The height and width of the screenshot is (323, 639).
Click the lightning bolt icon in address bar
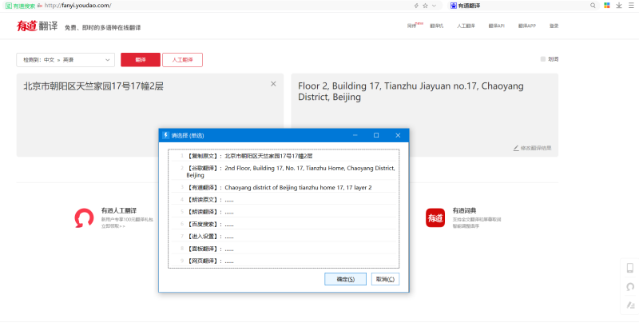tap(416, 6)
